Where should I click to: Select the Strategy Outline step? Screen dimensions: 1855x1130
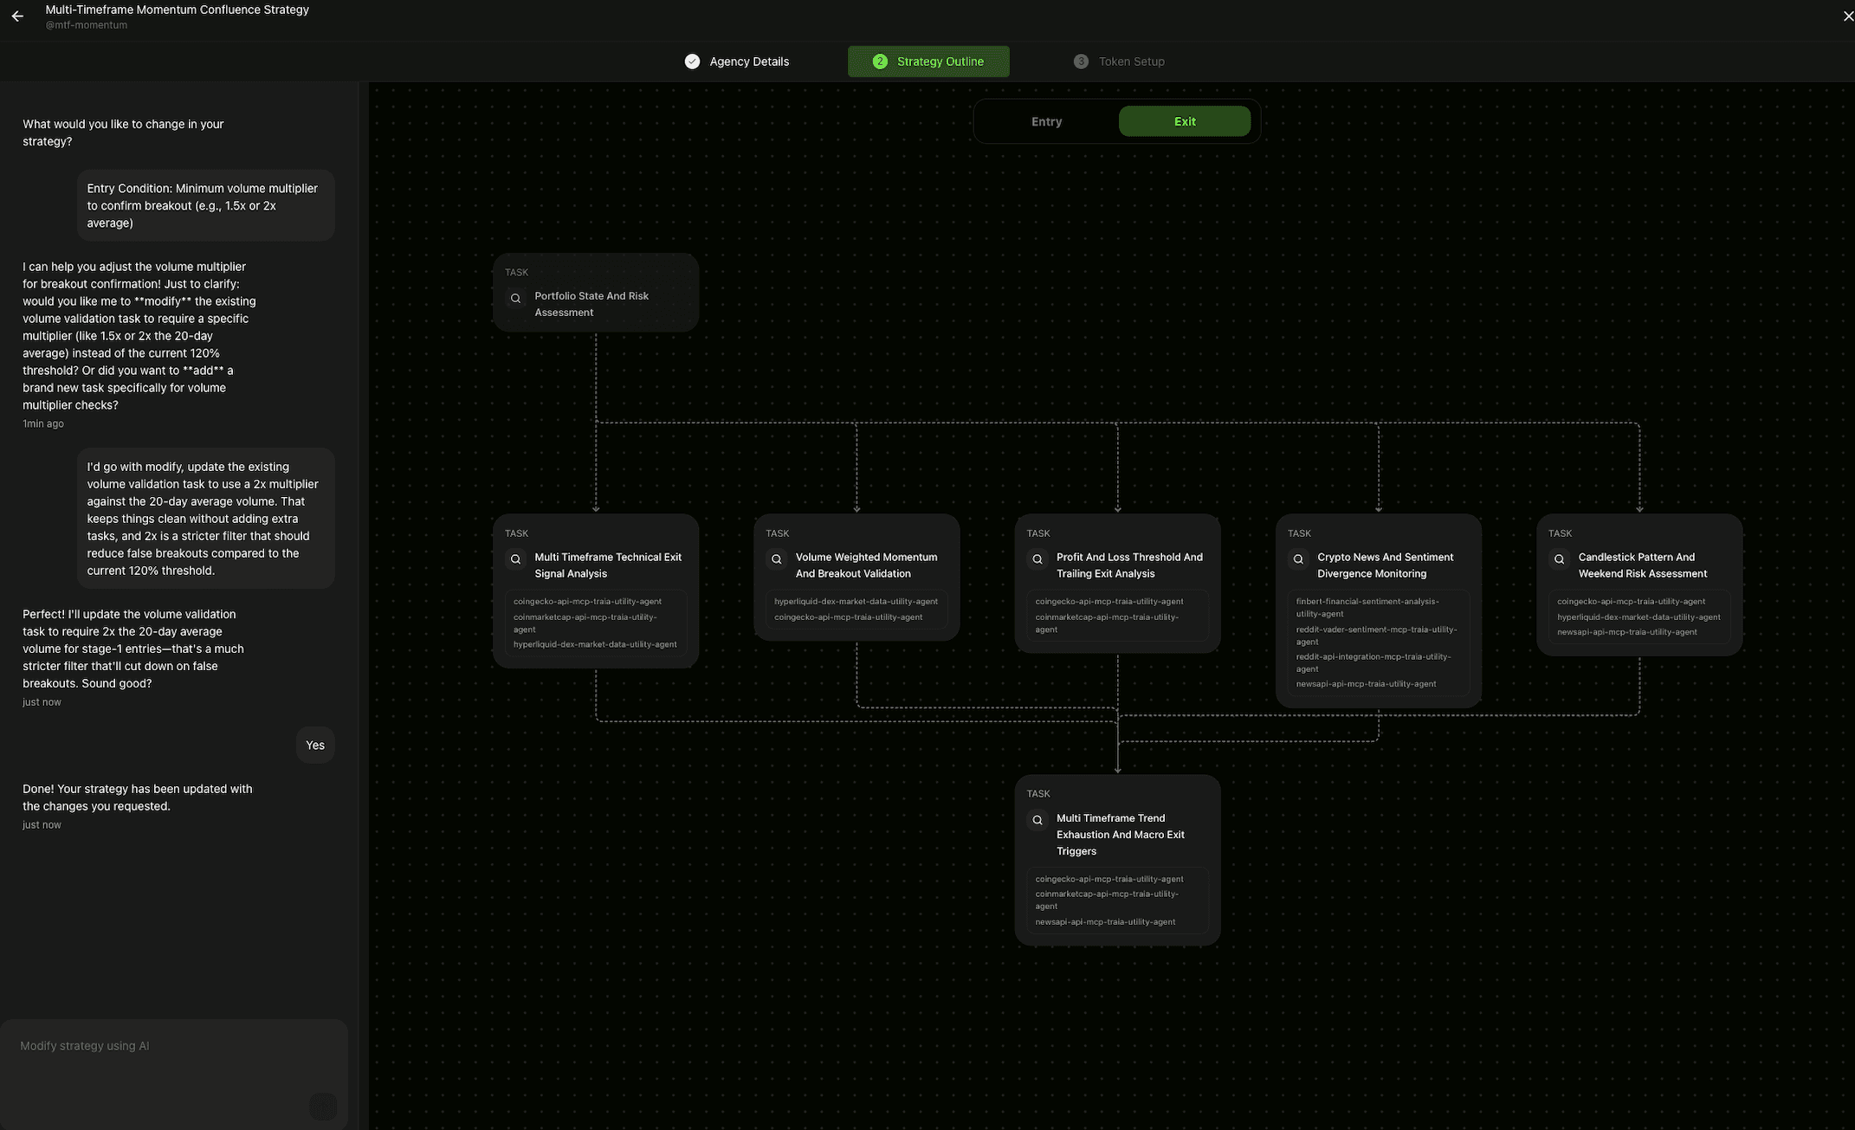pyautogui.click(x=928, y=61)
